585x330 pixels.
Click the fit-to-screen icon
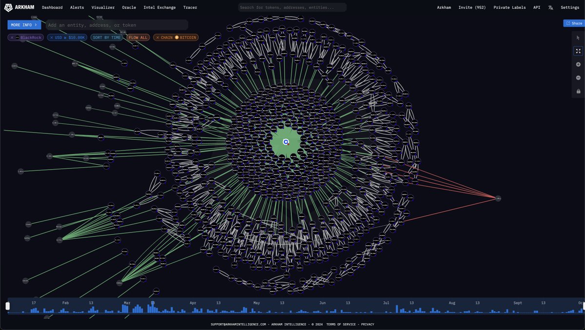pos(578,51)
